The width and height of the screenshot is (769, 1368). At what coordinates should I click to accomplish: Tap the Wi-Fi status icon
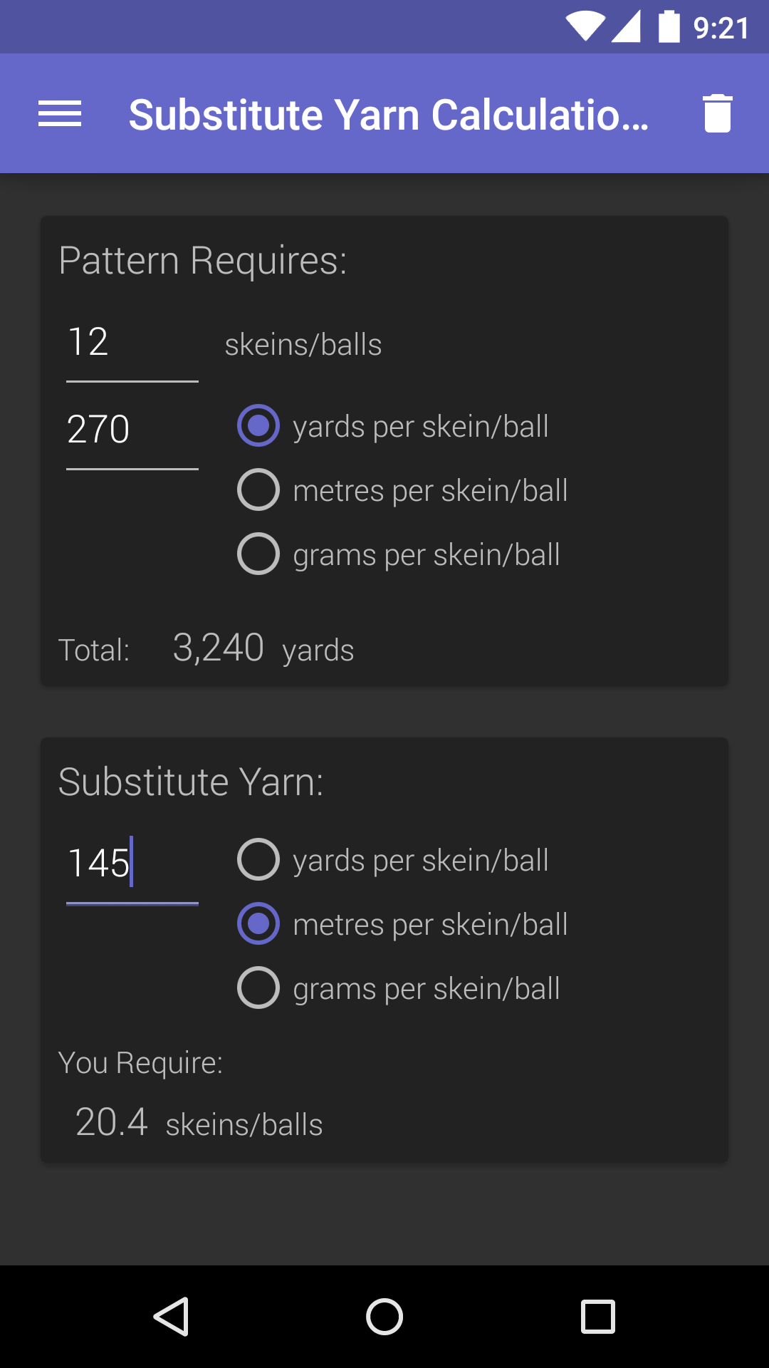pyautogui.click(x=586, y=27)
